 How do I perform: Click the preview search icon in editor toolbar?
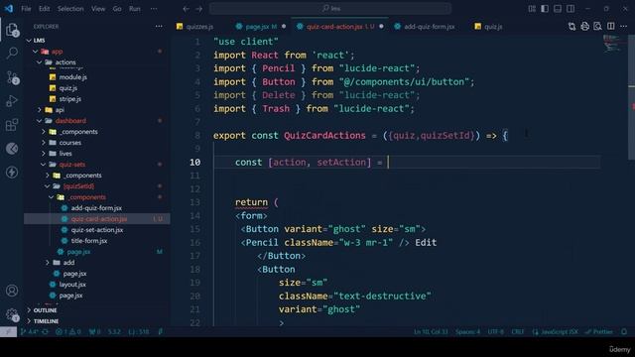tap(597, 27)
